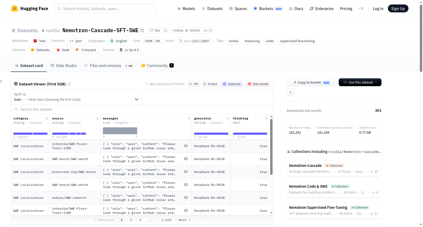Image resolution: width=423 pixels, height=227 pixels.
Task: Click the messages lengths histogram bar
Action: click(120, 131)
